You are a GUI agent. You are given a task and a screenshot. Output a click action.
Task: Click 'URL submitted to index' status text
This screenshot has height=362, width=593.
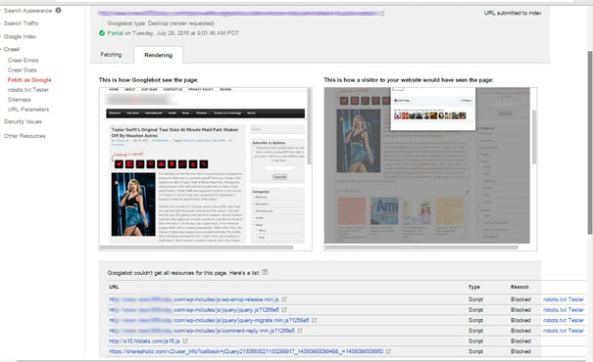pyautogui.click(x=513, y=13)
